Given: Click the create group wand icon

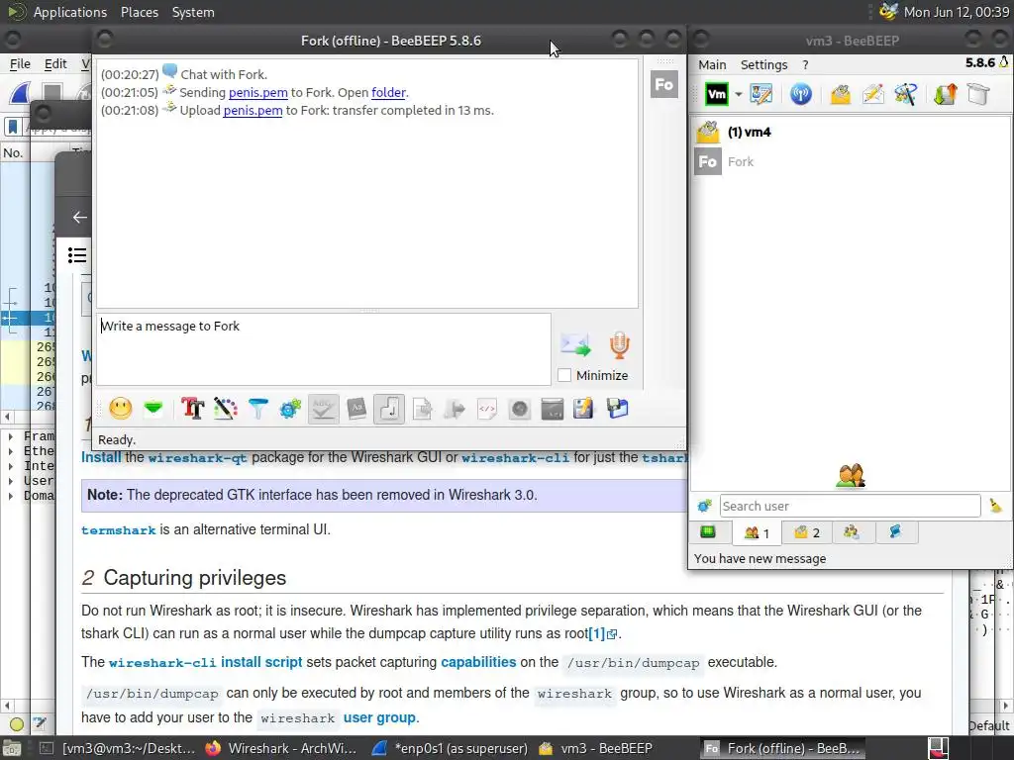Looking at the screenshot, I should tap(905, 94).
